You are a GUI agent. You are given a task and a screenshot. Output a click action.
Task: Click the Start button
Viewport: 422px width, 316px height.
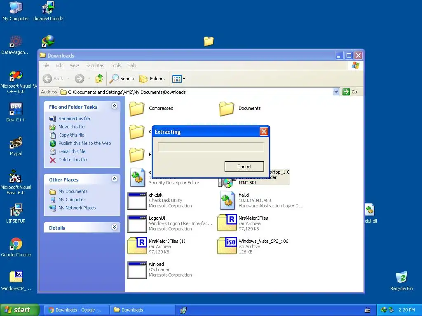(x=19, y=310)
